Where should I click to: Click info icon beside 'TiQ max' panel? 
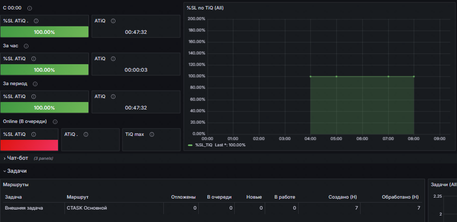(x=151, y=134)
